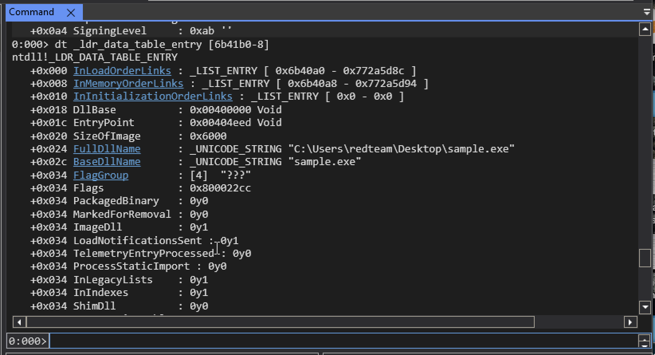
Task: Click the ImageDll row
Action: (x=119, y=227)
